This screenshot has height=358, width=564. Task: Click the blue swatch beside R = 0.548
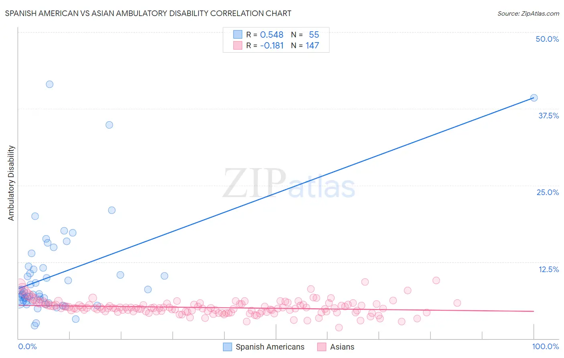click(238, 35)
